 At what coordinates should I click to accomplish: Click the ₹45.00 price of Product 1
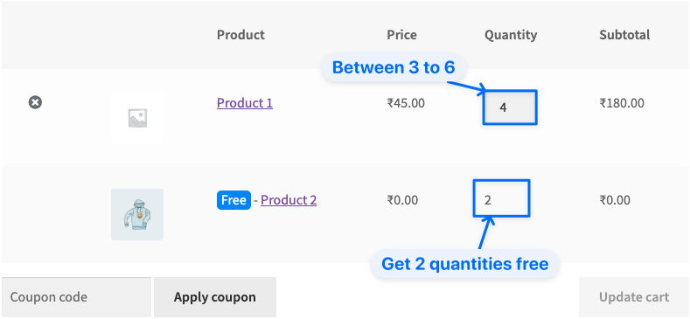coord(406,103)
